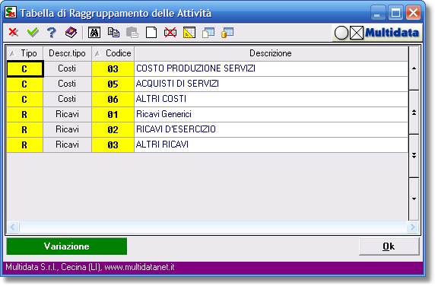Page up with double up arrow
The width and height of the screenshot is (435, 286).
[x=414, y=113]
